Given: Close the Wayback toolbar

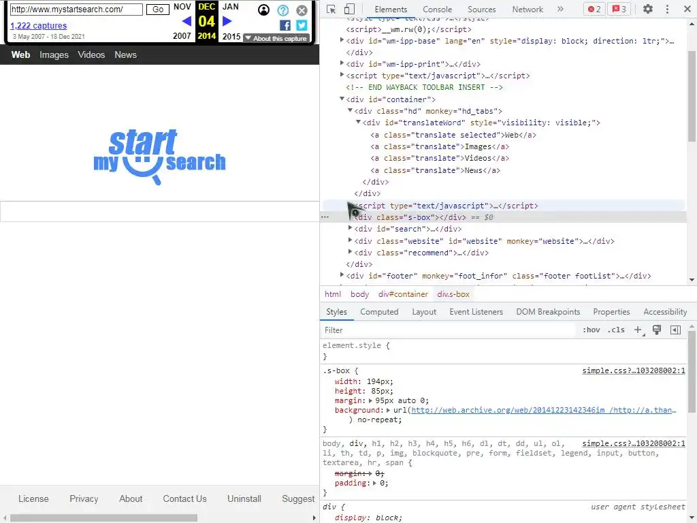Looking at the screenshot, I should (302, 10).
